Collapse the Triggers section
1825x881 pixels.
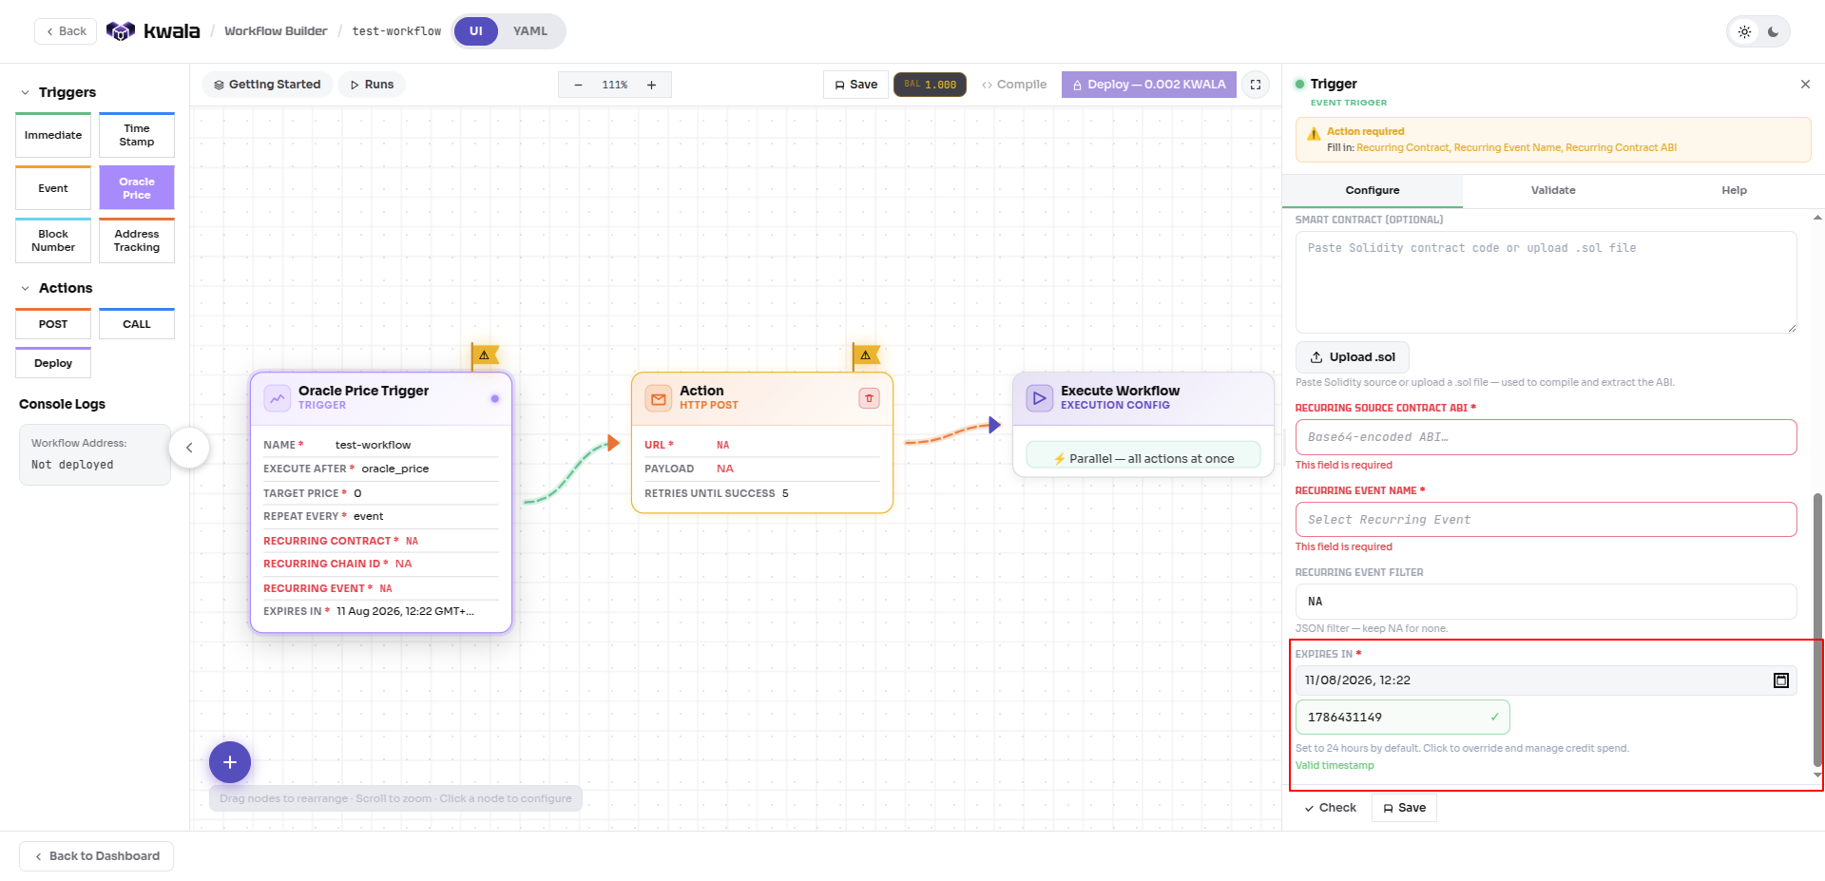[26, 92]
